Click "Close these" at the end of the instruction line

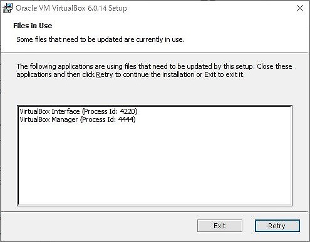pyautogui.click(x=274, y=66)
